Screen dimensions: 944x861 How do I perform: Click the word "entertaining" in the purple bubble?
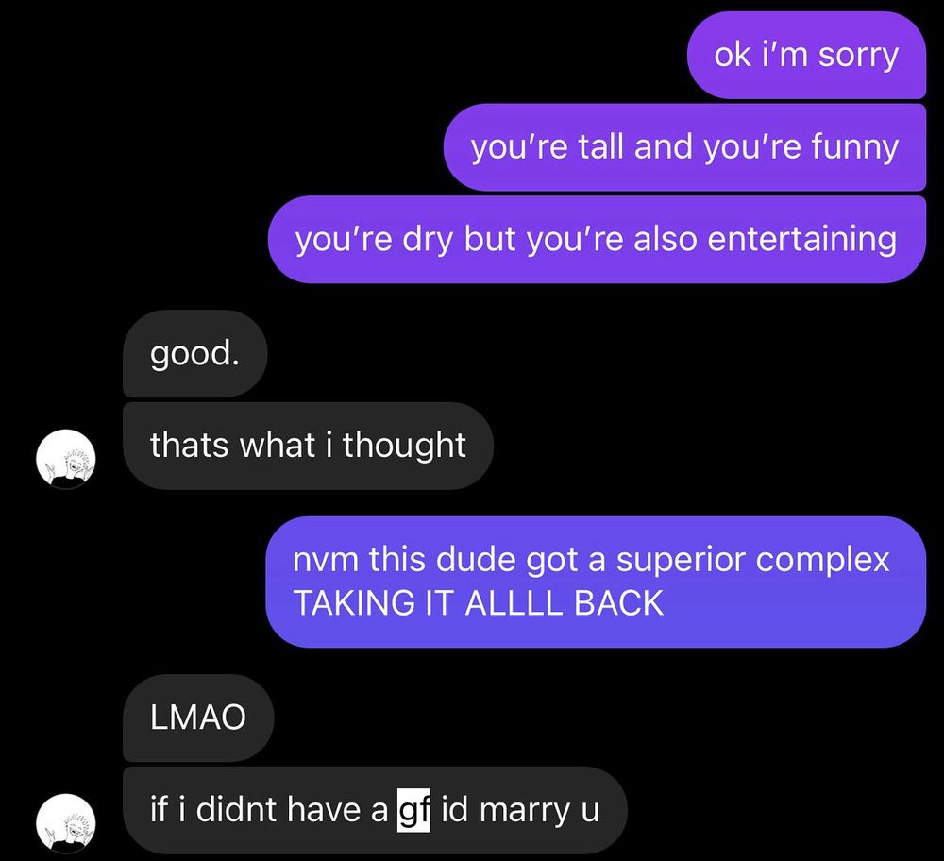coord(801,239)
